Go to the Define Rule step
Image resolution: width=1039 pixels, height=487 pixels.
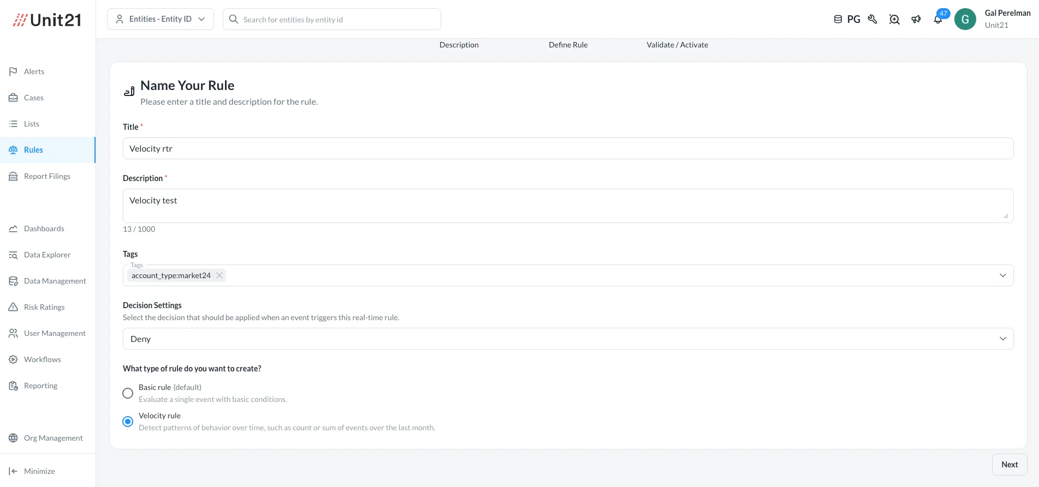tap(568, 45)
